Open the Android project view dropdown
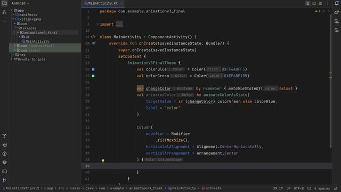This screenshot has height=192, width=341. pyautogui.click(x=20, y=3)
